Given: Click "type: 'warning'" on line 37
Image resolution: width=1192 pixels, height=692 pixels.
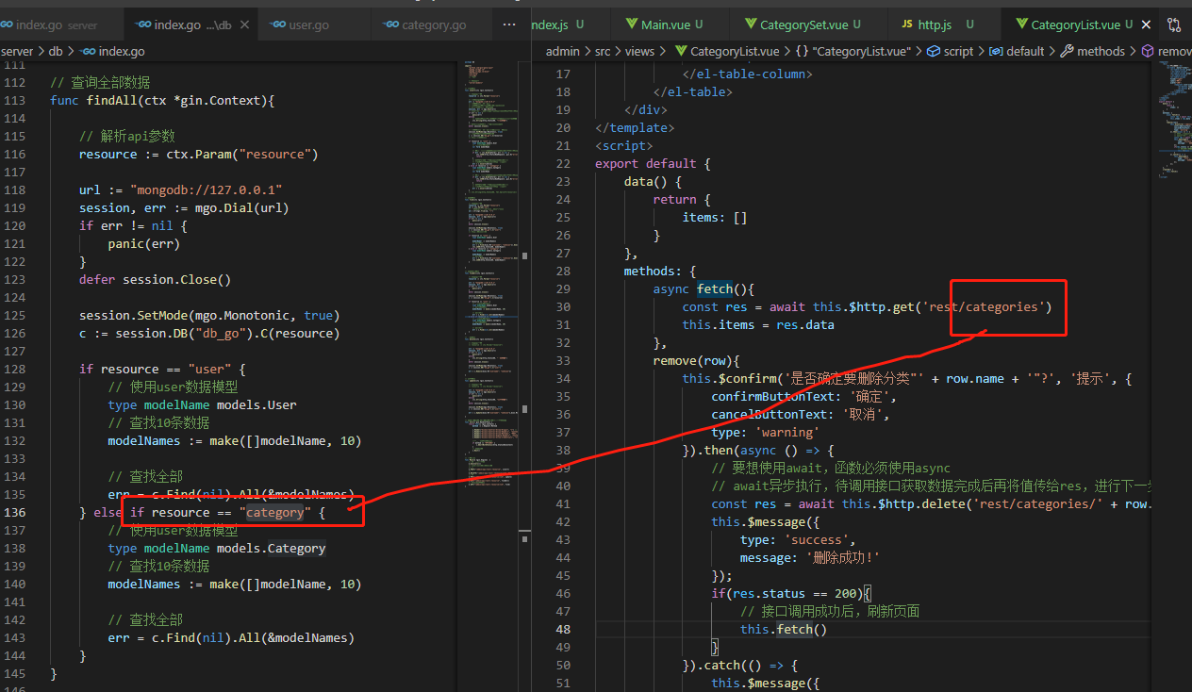Looking at the screenshot, I should tap(766, 432).
